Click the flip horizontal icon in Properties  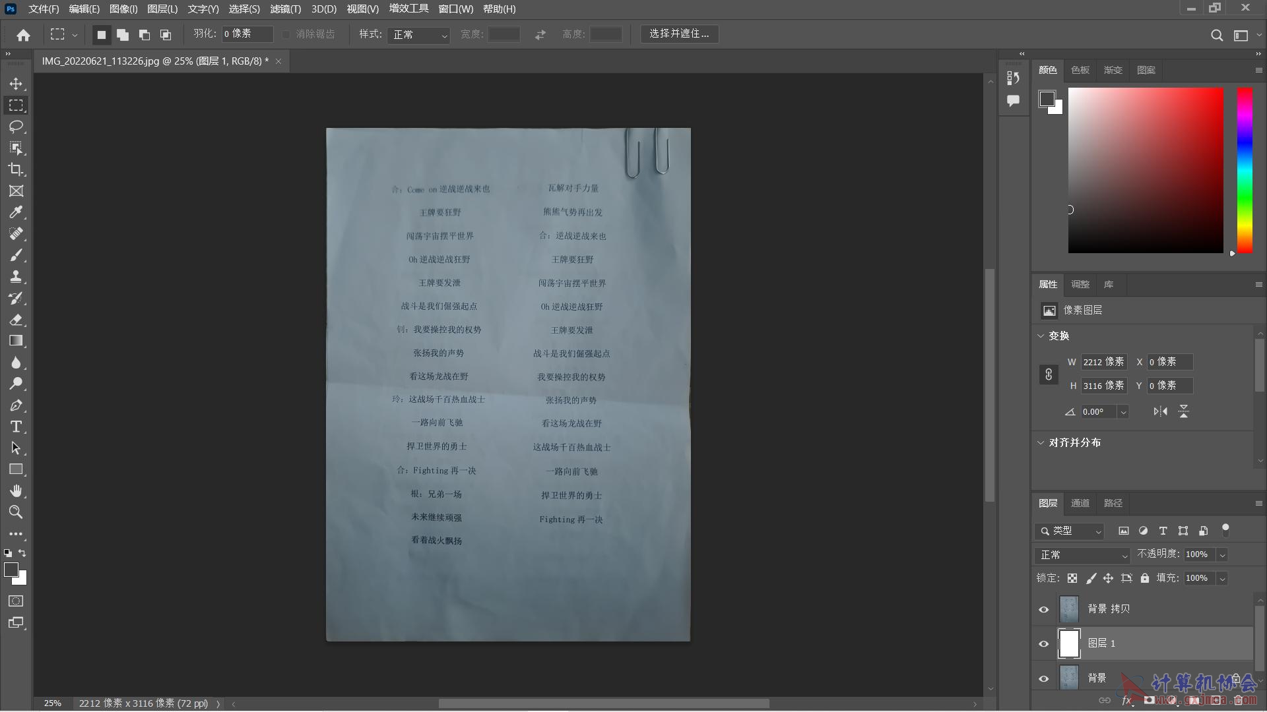[1160, 411]
